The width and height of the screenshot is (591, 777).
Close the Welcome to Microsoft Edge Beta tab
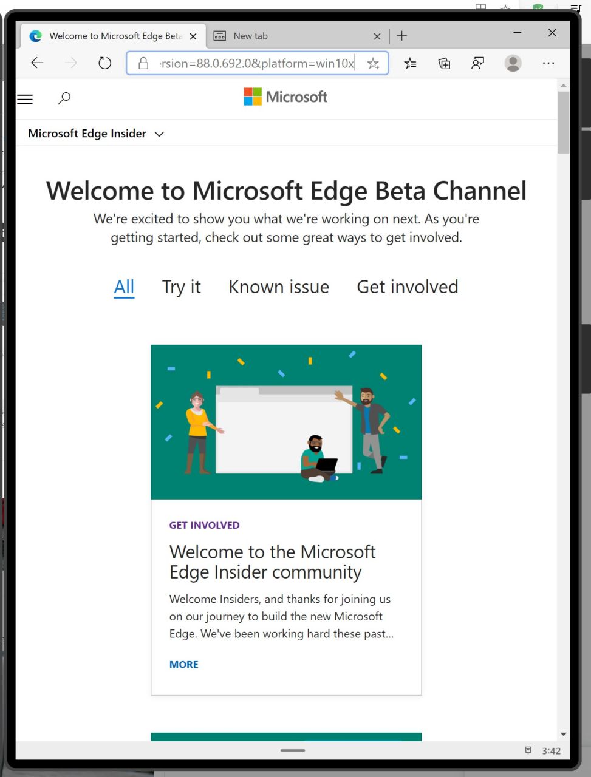click(x=193, y=36)
